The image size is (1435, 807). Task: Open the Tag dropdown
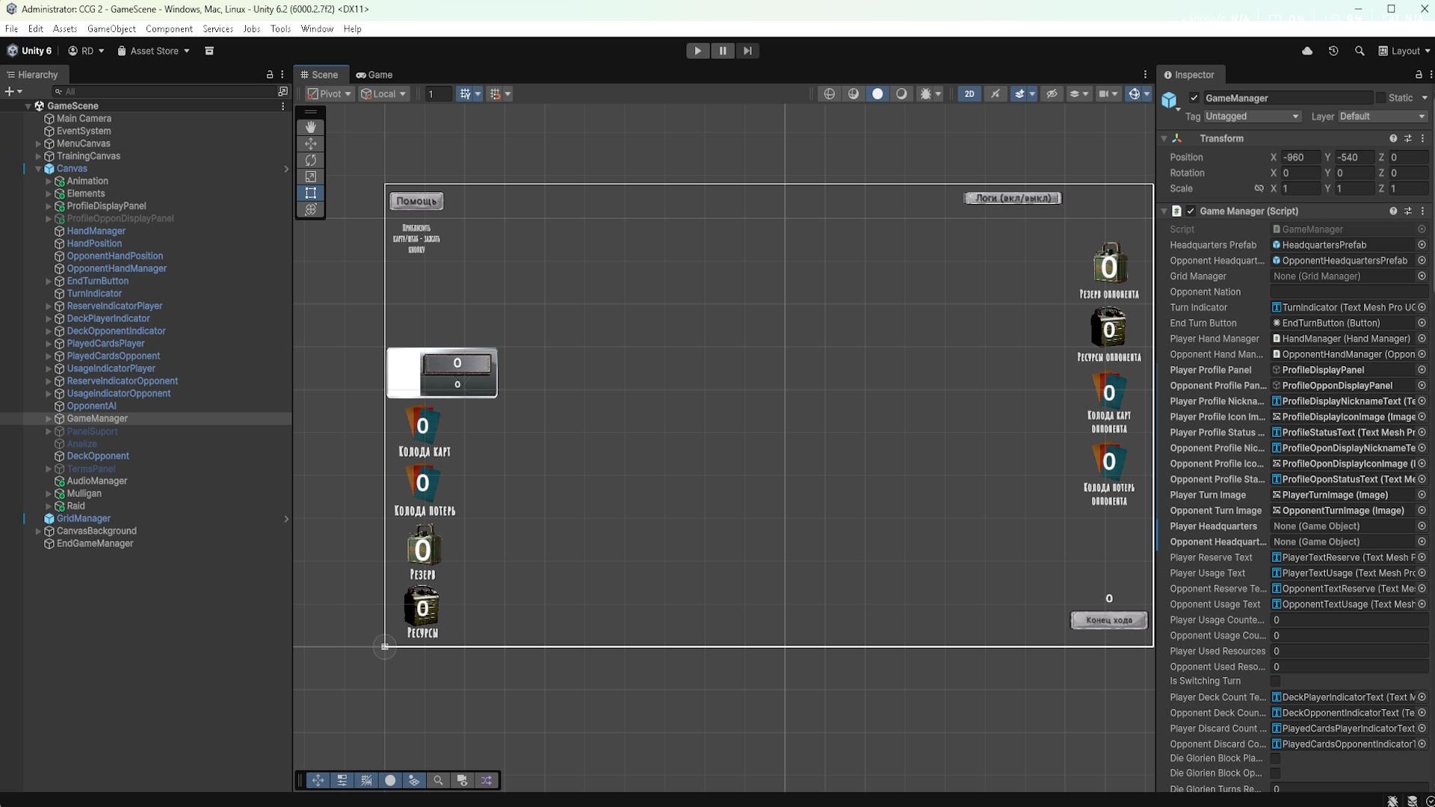(1252, 117)
